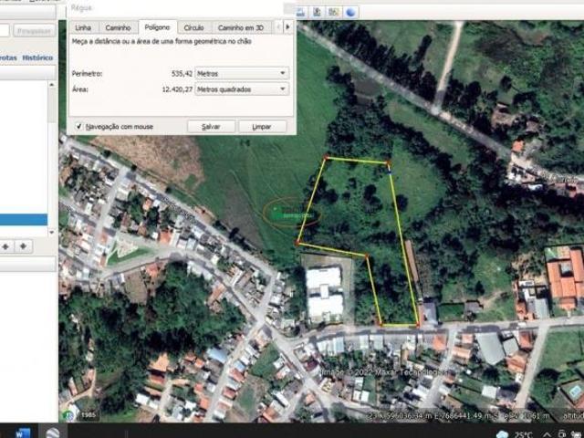Click the view in Google Maps toolbar icon
The image size is (584, 438).
[333, 12]
